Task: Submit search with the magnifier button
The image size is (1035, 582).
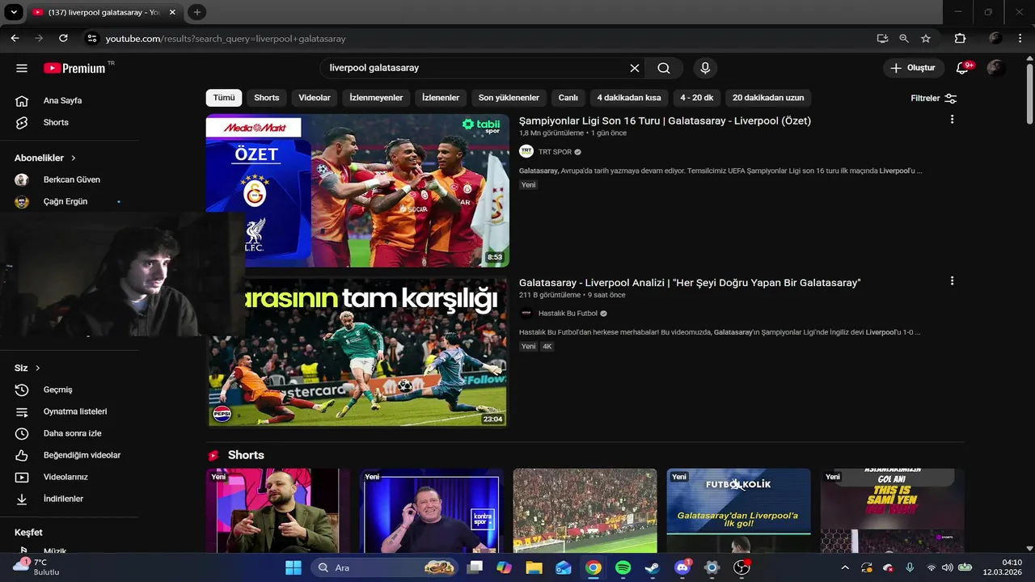Action: click(x=664, y=68)
